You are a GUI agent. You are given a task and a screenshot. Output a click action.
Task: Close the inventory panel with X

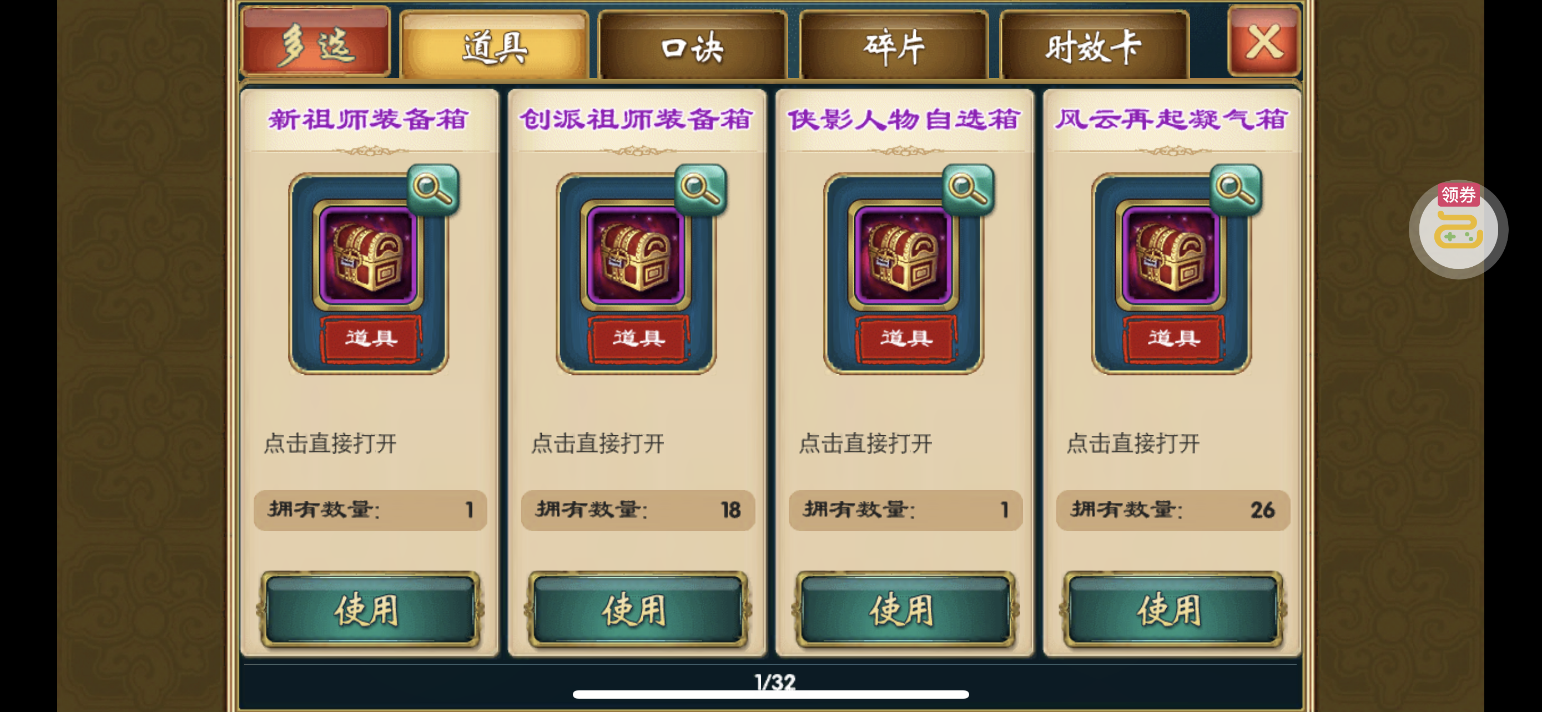click(x=1264, y=41)
